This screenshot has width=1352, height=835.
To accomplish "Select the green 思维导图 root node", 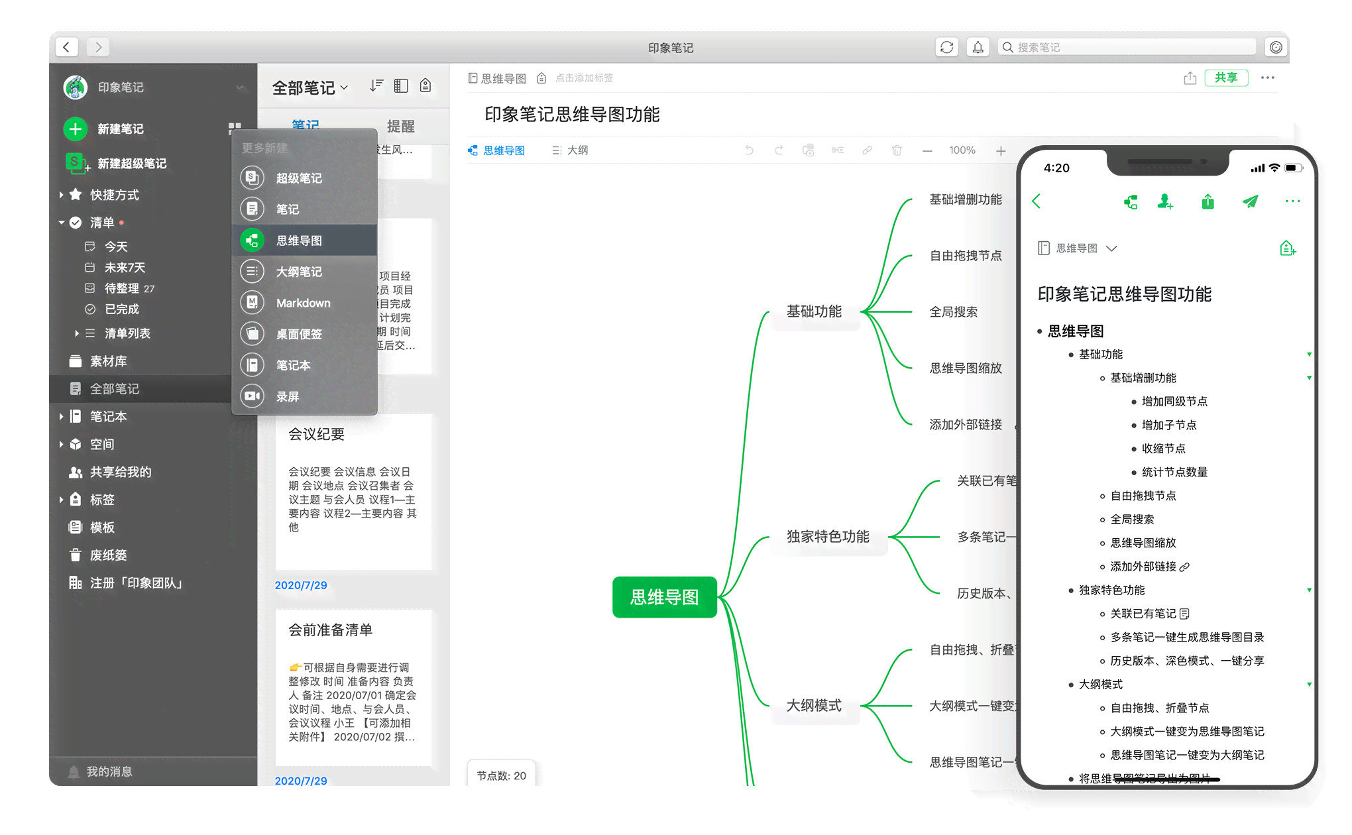I will 665,597.
